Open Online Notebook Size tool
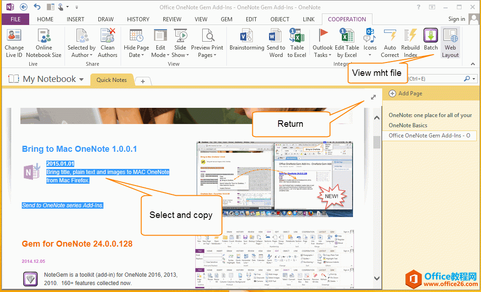The image size is (481, 292). 44,36
